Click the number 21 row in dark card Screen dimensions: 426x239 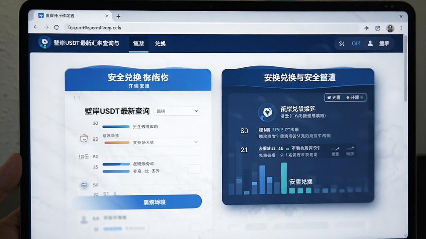pos(298,151)
